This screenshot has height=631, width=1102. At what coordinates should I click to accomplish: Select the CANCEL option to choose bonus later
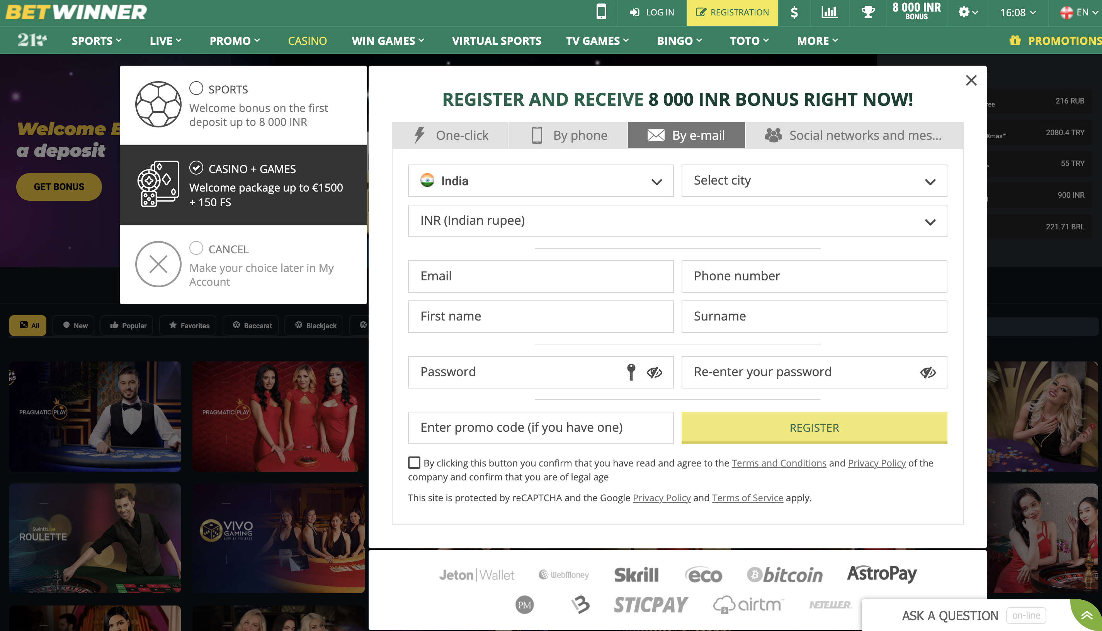pyautogui.click(x=196, y=248)
